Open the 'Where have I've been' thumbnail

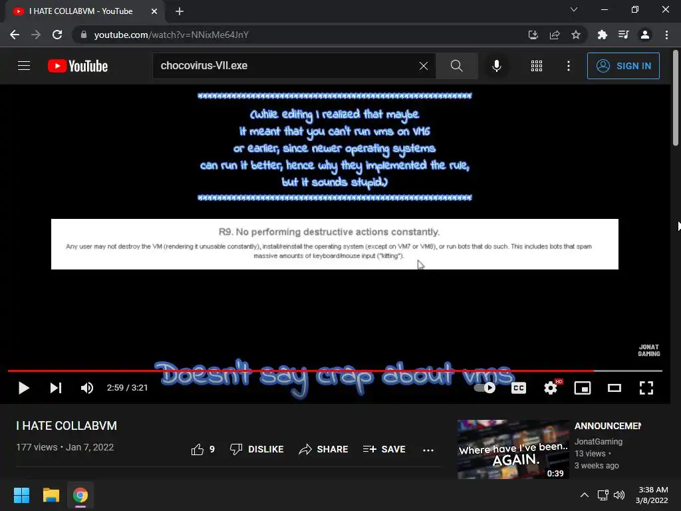click(x=513, y=449)
